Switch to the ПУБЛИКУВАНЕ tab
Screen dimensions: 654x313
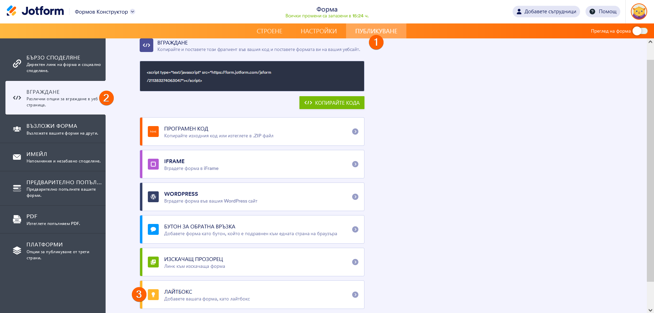click(x=376, y=31)
